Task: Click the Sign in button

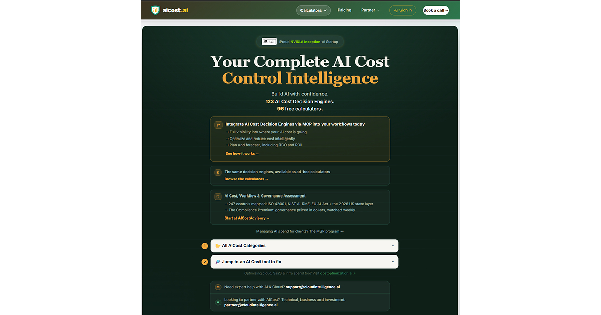Action: click(403, 10)
